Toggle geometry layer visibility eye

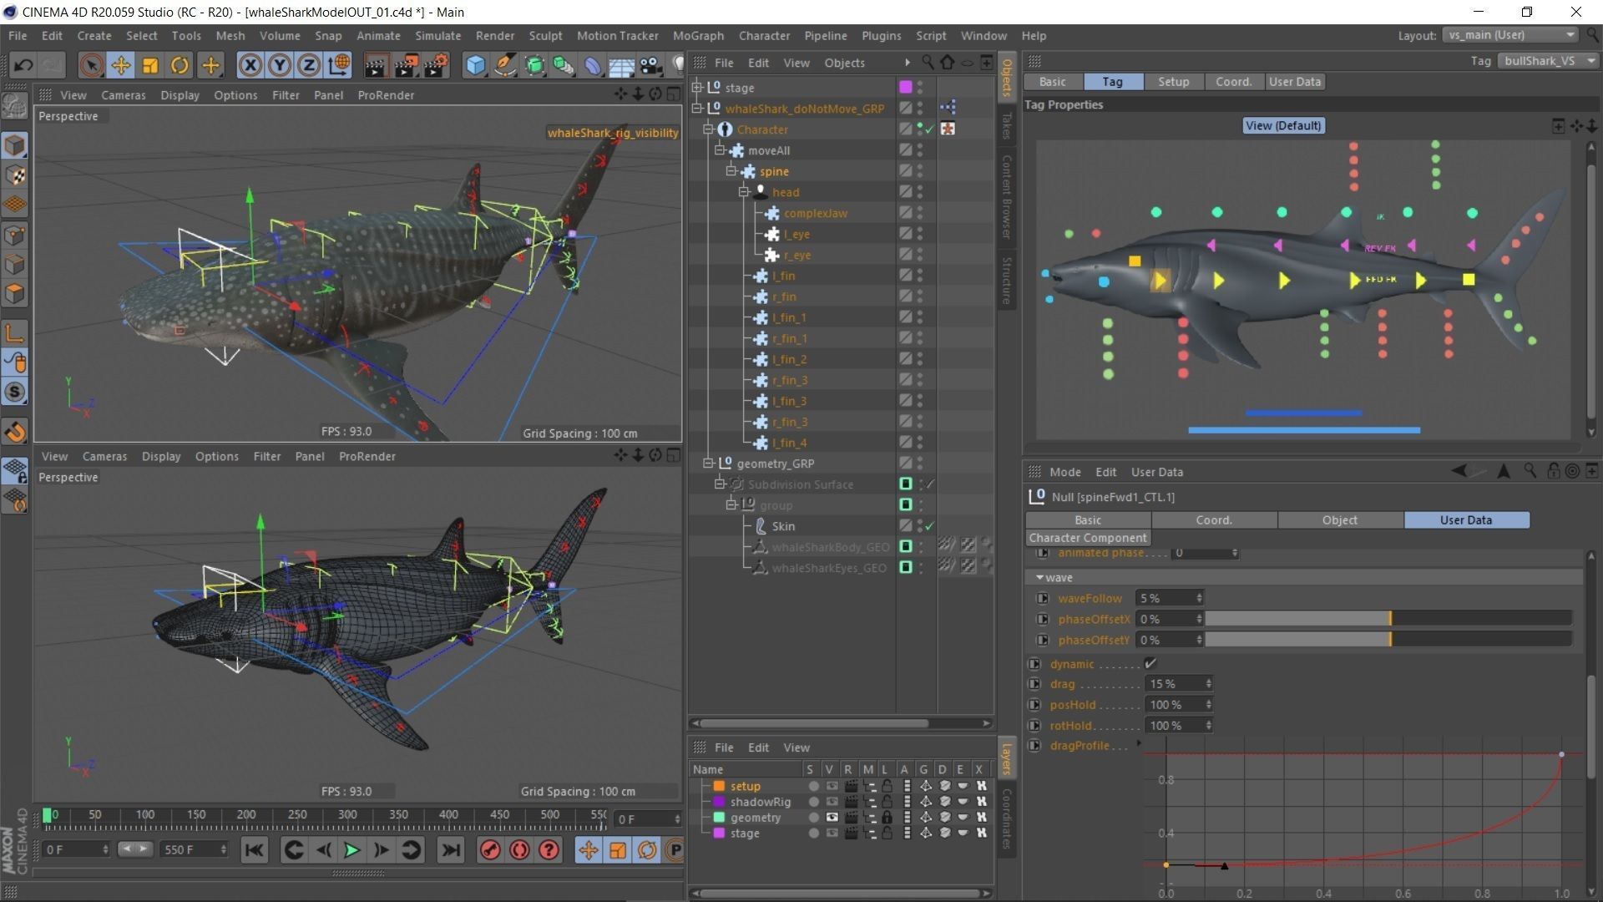[x=832, y=818]
